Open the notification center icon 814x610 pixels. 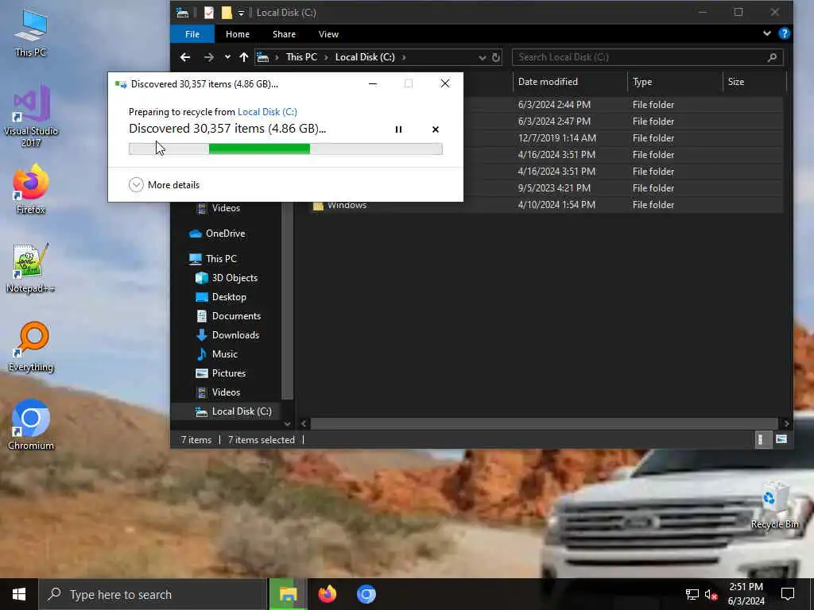[788, 594]
